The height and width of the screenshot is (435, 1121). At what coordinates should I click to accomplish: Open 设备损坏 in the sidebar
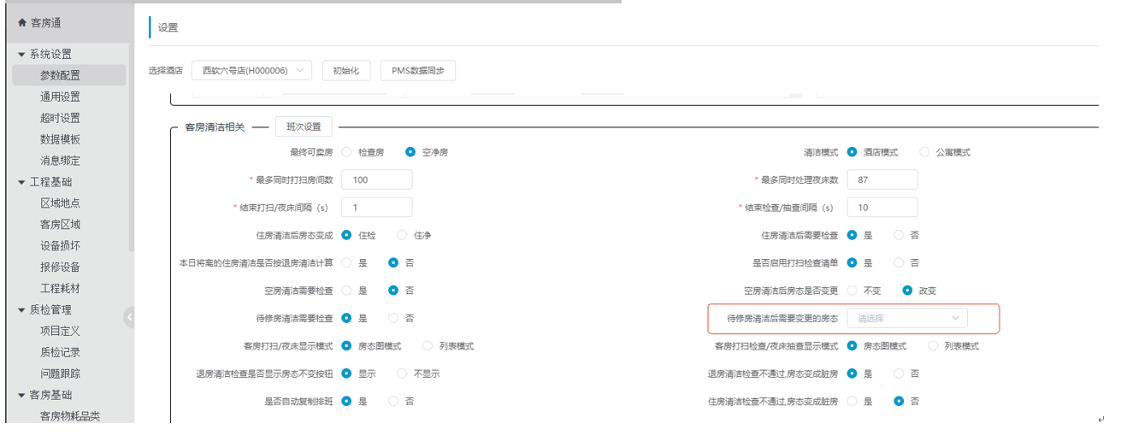tap(60, 246)
